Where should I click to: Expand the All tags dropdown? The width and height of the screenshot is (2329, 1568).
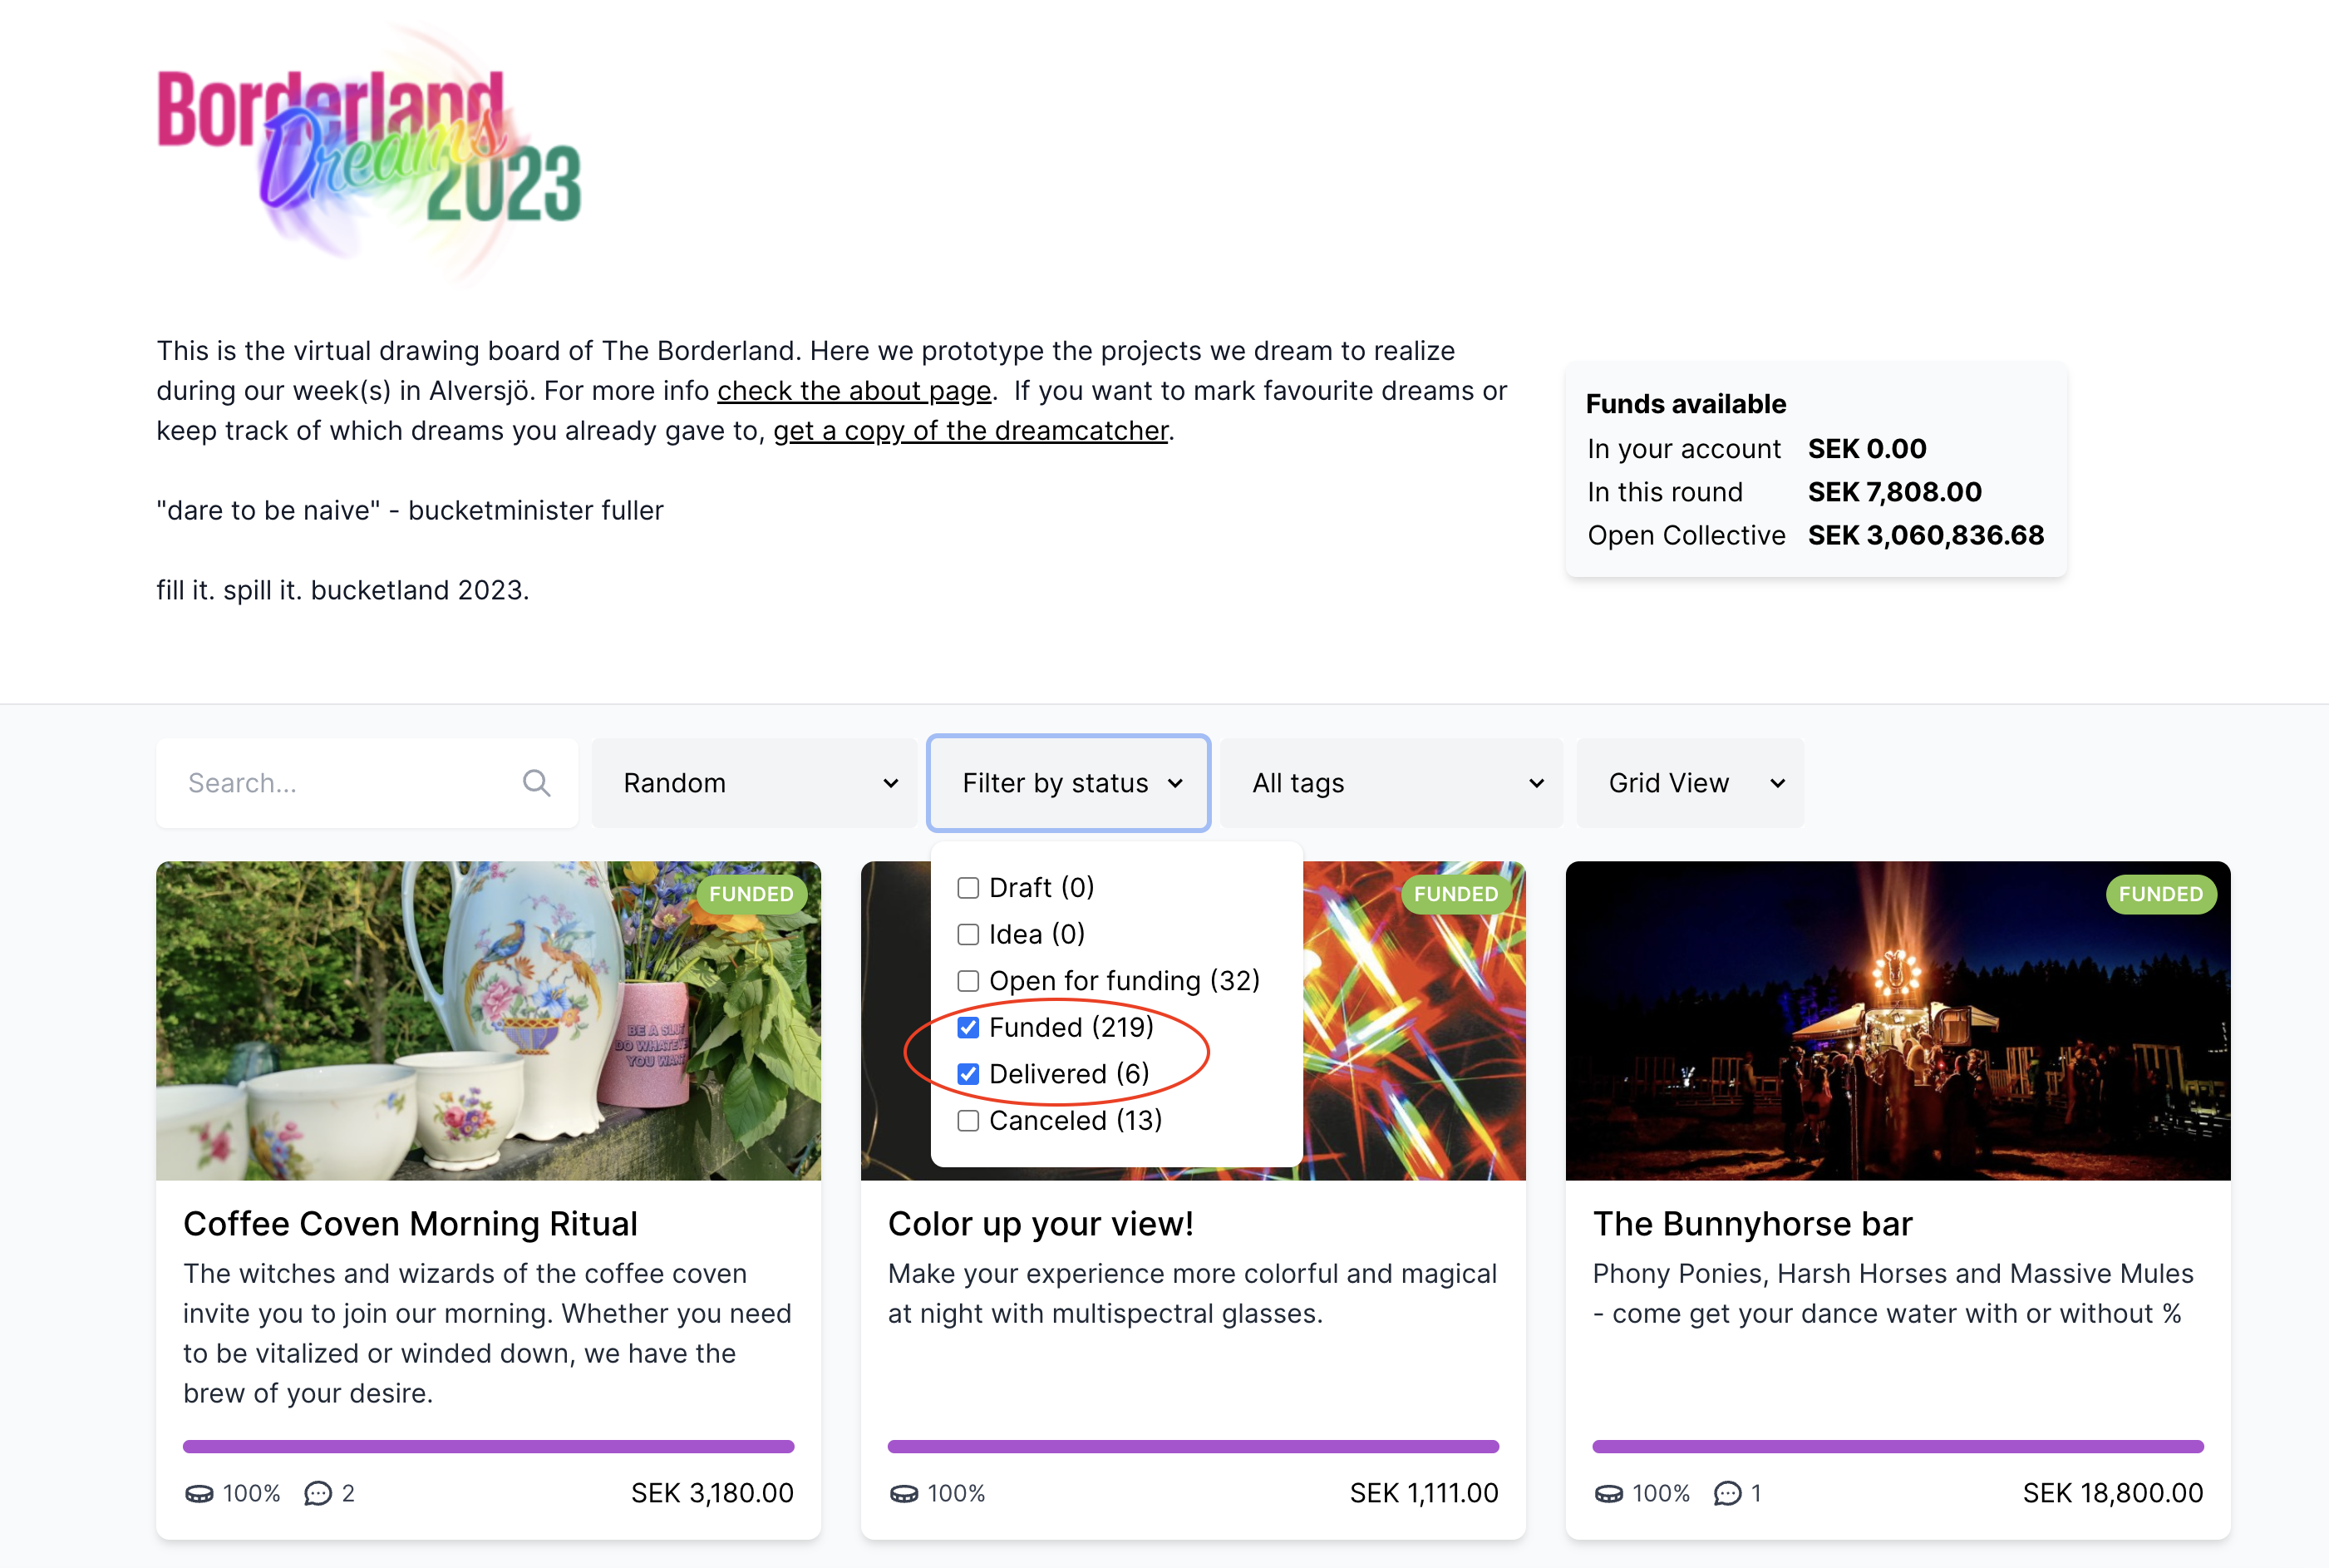click(1391, 783)
